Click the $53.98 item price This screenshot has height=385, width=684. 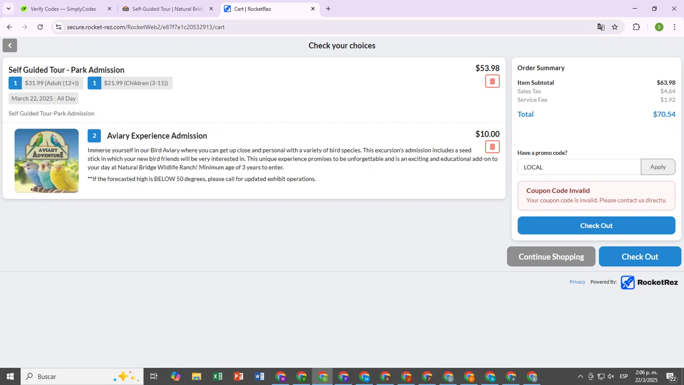[x=487, y=68]
